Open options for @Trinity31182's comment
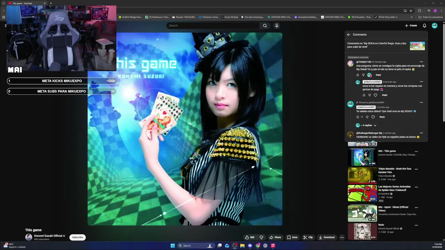445x250 pixels. (421, 62)
